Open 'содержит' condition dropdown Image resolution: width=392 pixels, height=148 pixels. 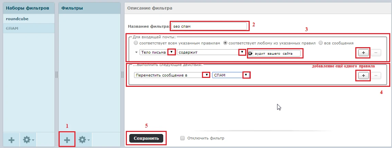pos(211,52)
